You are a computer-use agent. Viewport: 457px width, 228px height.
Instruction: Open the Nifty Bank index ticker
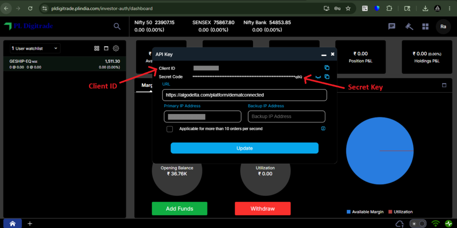coord(267,26)
